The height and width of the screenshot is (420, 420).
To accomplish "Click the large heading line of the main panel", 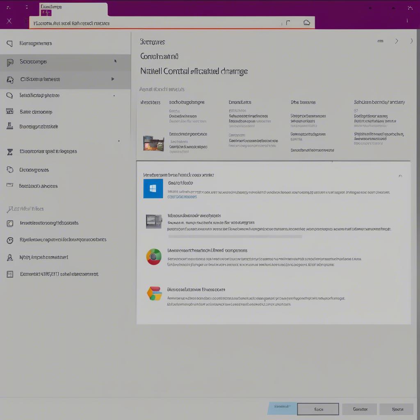I will pos(194,71).
